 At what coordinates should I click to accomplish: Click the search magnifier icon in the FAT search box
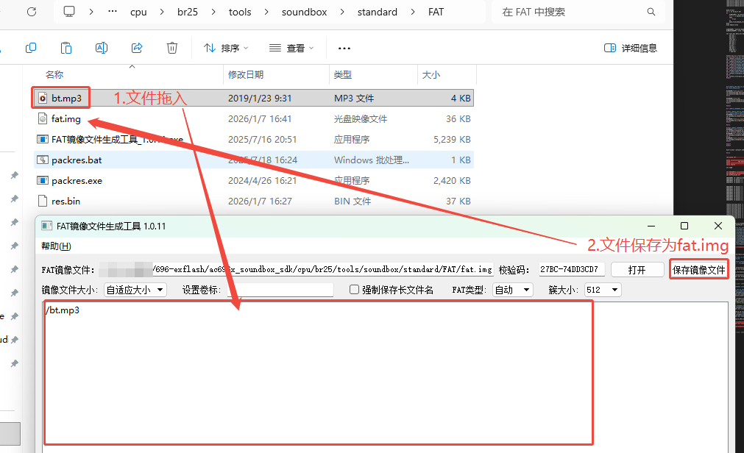coord(651,12)
